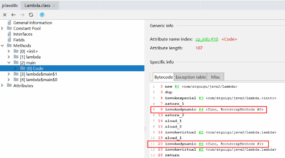
Task: Select Methods in the tree
Action: click(x=22, y=46)
